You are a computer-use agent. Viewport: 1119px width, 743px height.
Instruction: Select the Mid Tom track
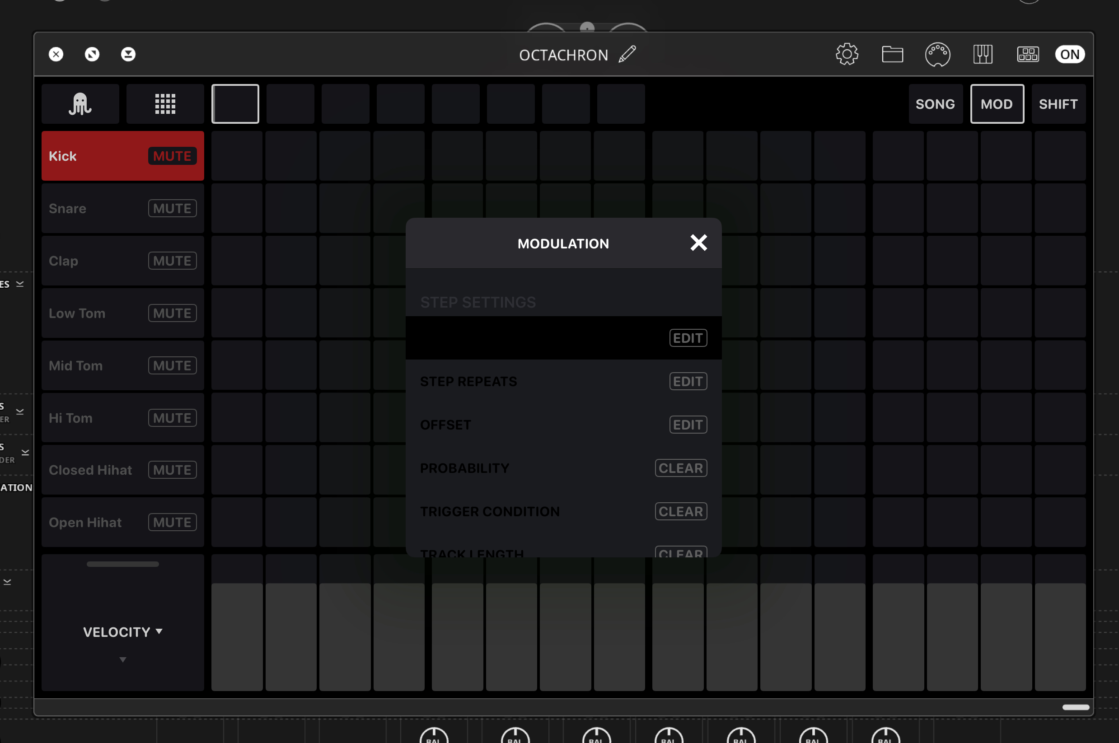123,365
